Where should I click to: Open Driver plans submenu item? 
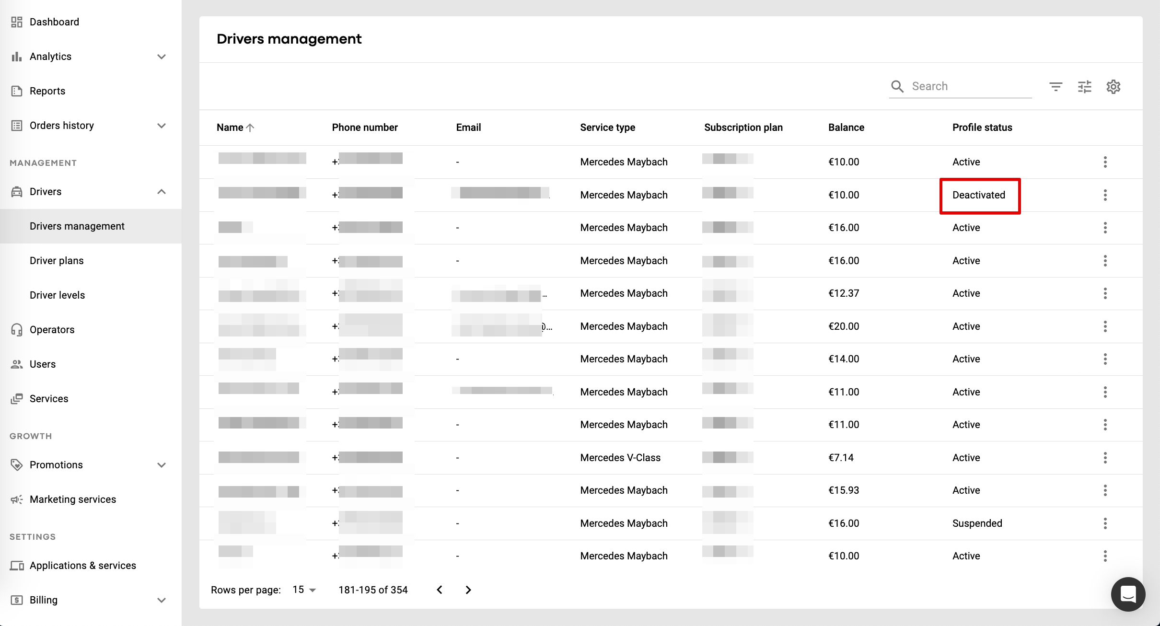(57, 261)
